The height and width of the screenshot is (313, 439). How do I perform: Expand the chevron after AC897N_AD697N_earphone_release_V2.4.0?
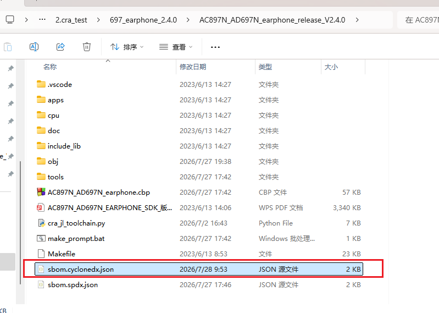[357, 20]
